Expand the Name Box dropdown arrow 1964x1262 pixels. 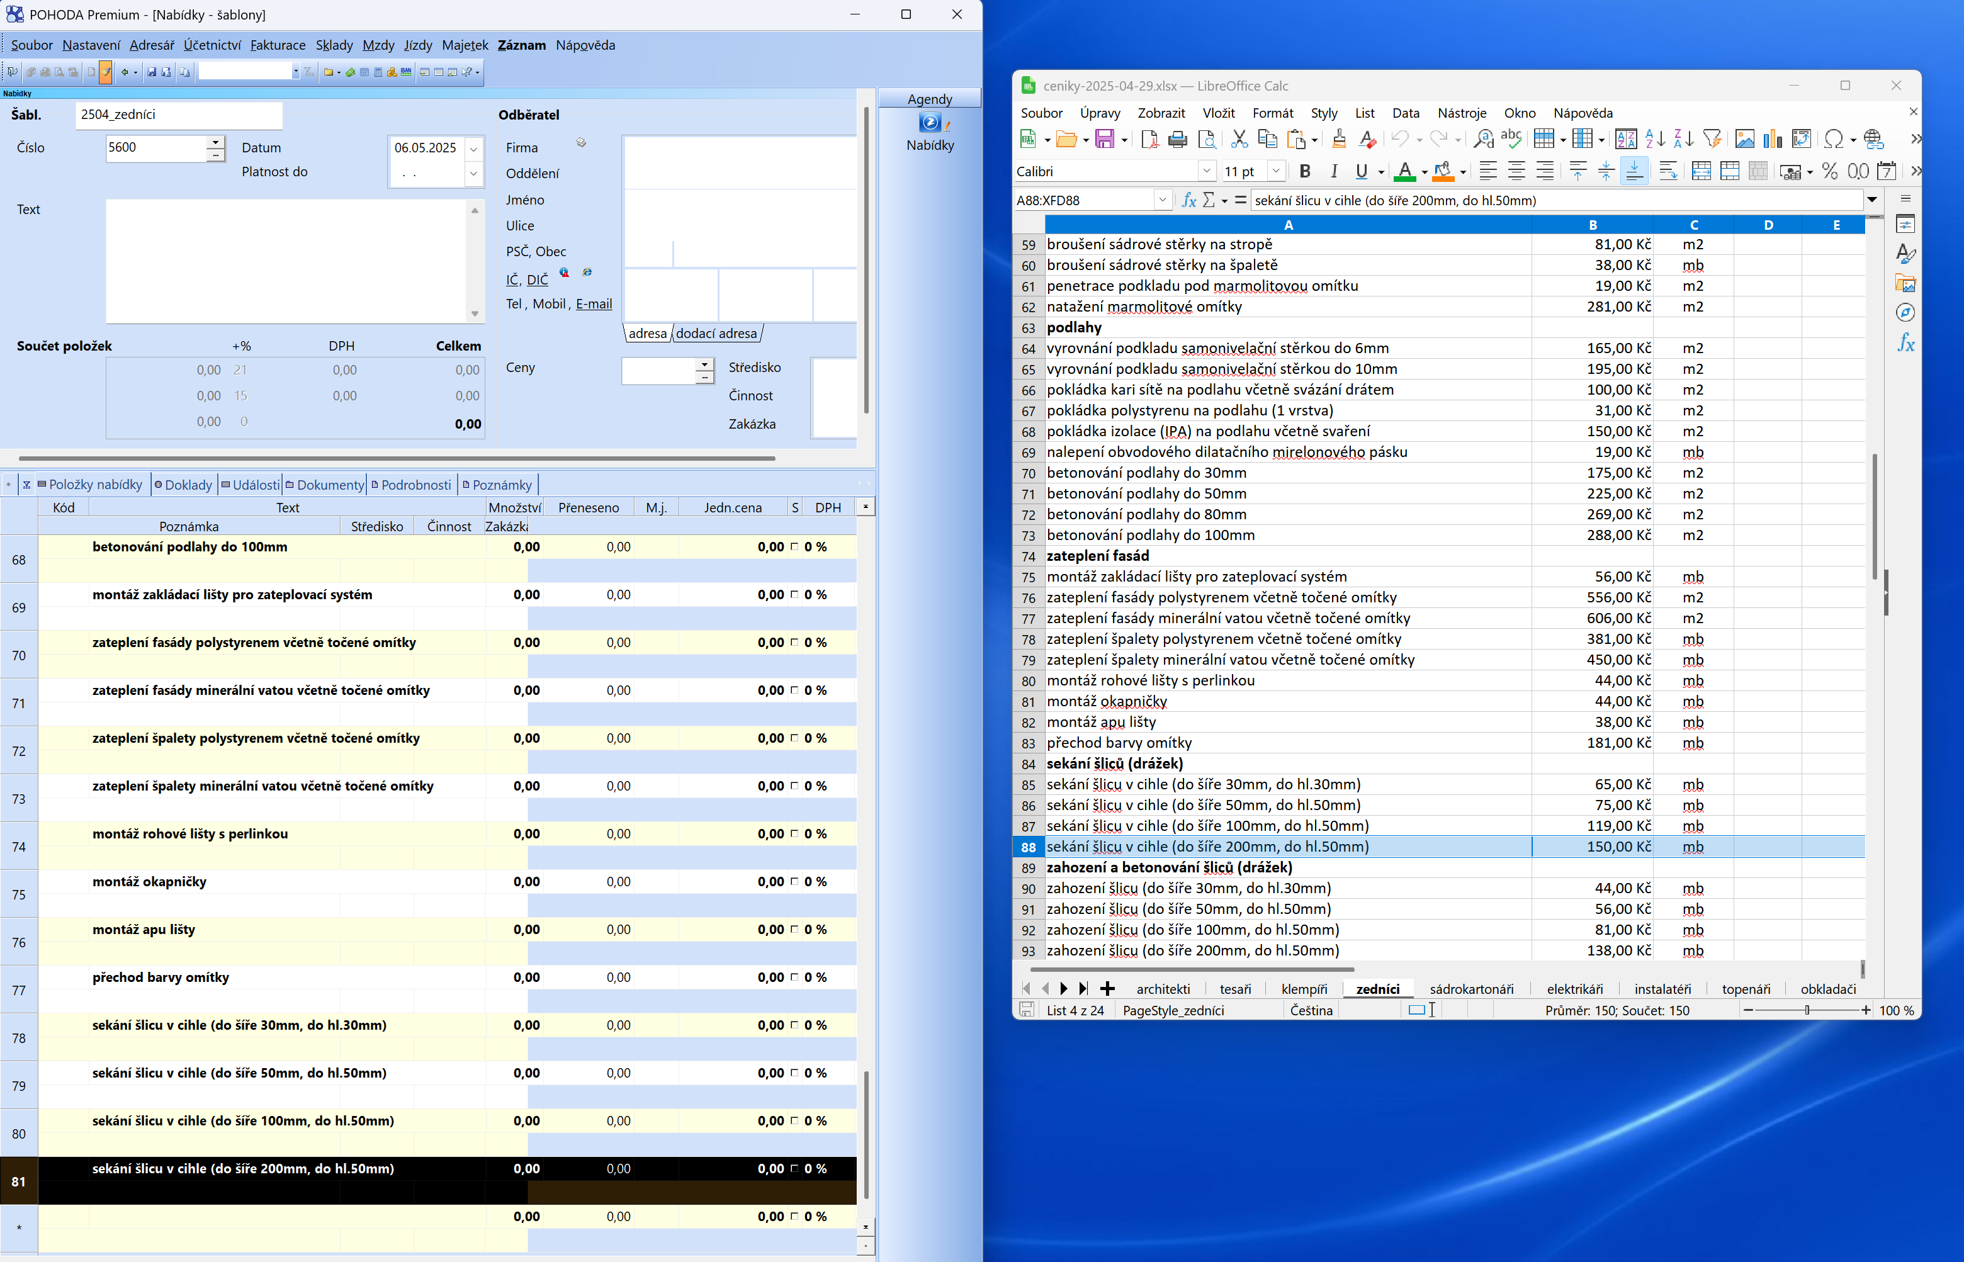(x=1162, y=200)
